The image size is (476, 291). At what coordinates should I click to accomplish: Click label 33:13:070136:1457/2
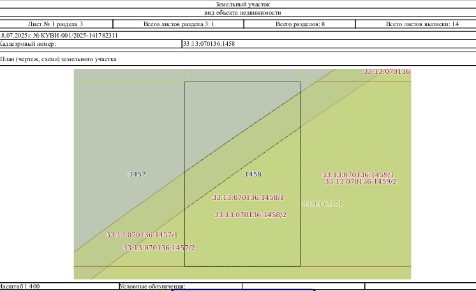coord(159,248)
